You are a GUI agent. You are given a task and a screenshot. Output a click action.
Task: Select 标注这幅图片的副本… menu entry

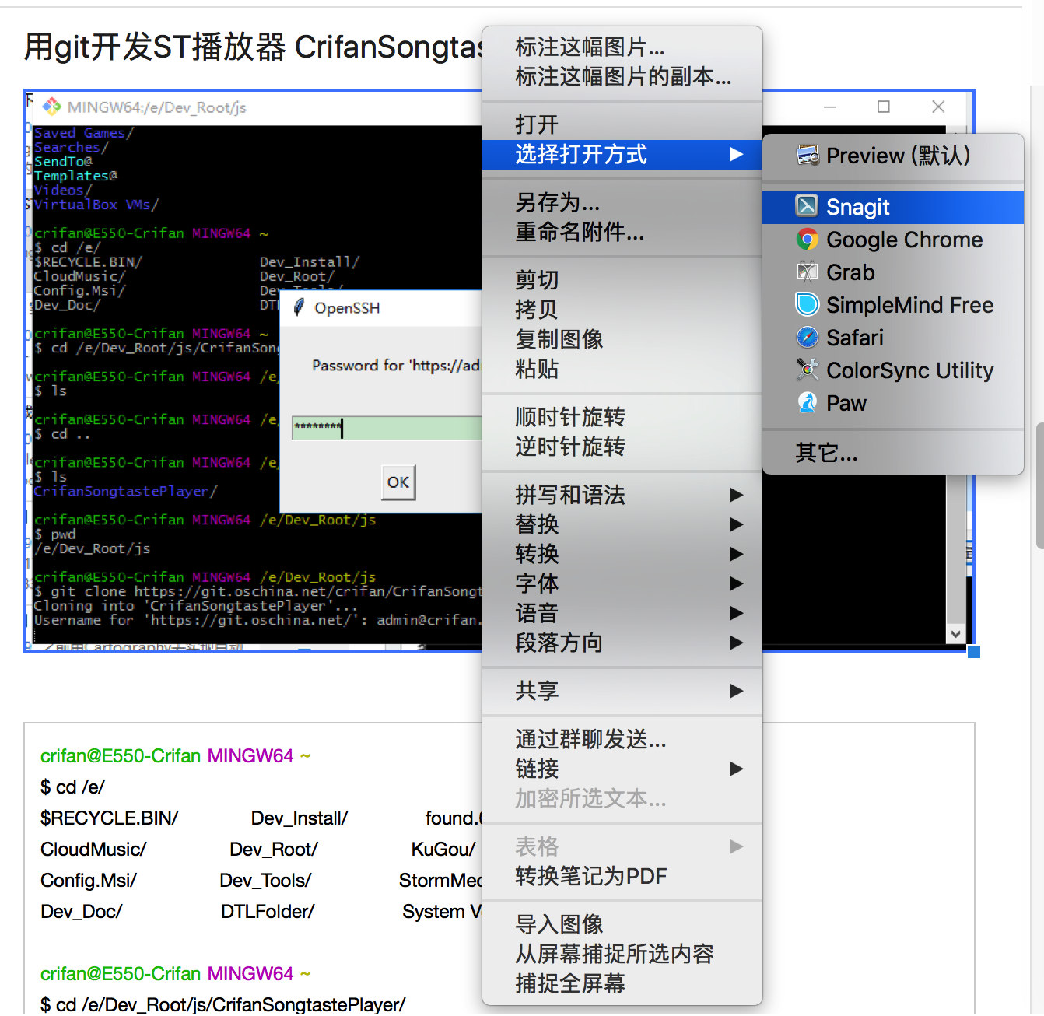pyautogui.click(x=622, y=76)
